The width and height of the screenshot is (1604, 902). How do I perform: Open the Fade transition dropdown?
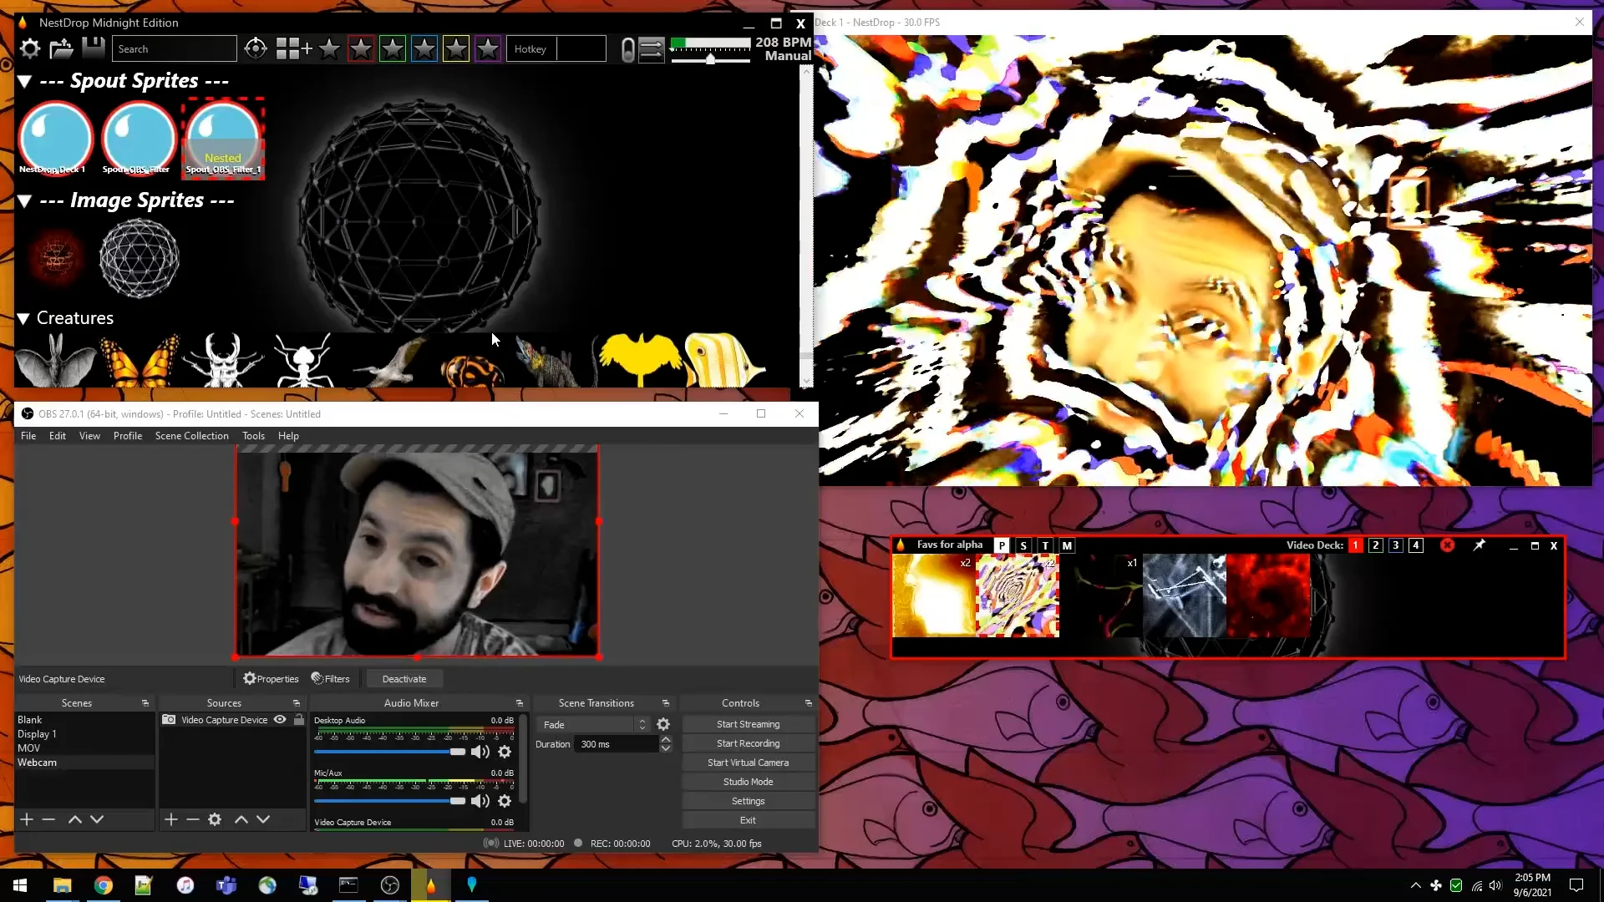point(642,724)
